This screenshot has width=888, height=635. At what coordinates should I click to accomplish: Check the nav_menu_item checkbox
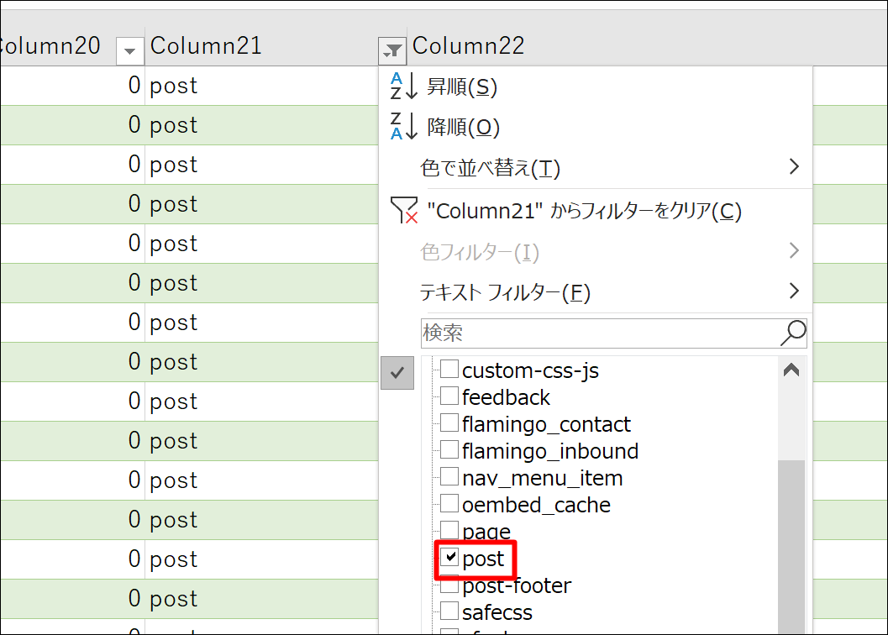pyautogui.click(x=449, y=476)
